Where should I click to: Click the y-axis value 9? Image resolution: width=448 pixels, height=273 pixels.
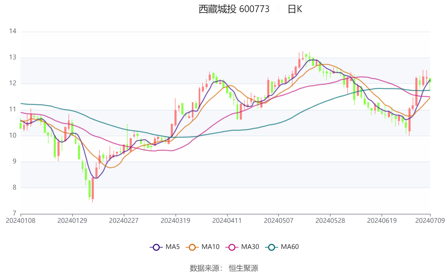tap(14, 162)
